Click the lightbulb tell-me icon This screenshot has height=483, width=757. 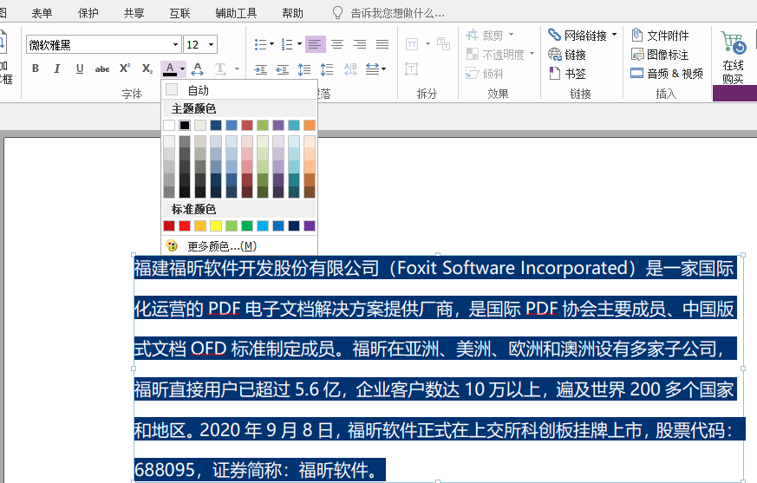337,12
